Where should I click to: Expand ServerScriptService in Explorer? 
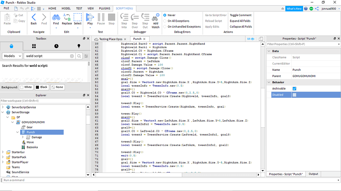click(3, 107)
